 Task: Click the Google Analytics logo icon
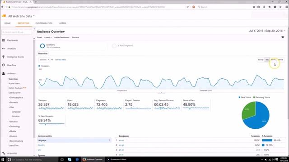click(x=4, y=16)
